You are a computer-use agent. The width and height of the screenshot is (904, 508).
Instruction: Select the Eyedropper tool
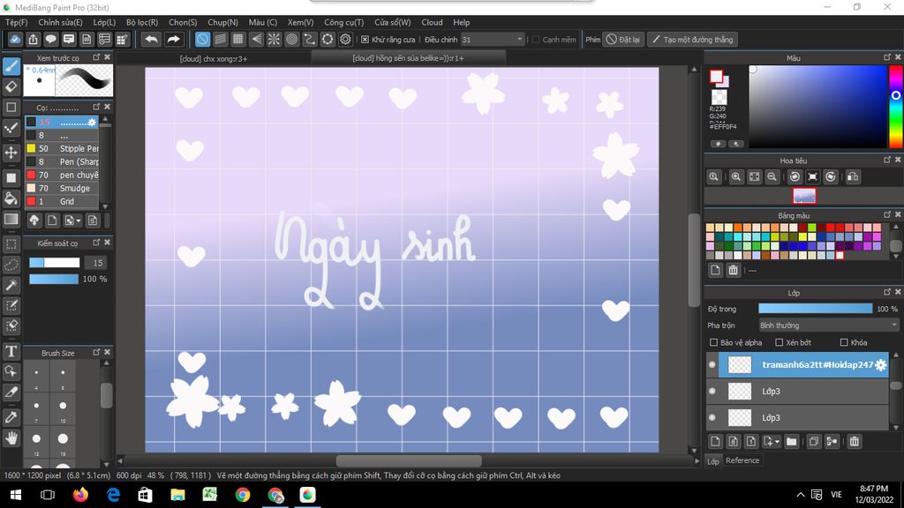pos(11,417)
